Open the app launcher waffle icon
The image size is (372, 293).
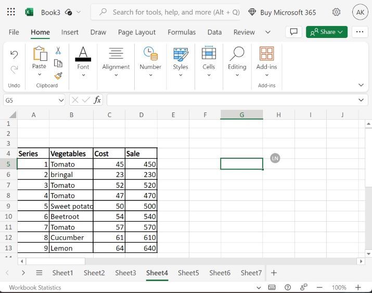tap(11, 11)
